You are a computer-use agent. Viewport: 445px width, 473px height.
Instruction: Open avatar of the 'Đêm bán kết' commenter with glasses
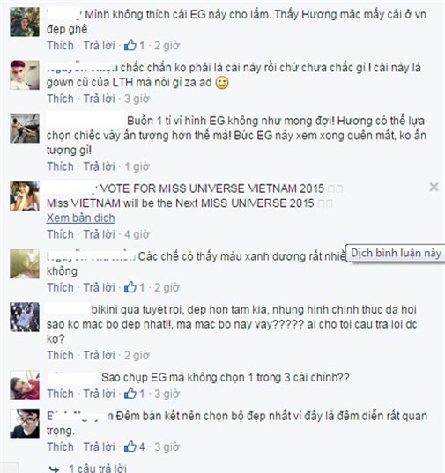pos(25,423)
